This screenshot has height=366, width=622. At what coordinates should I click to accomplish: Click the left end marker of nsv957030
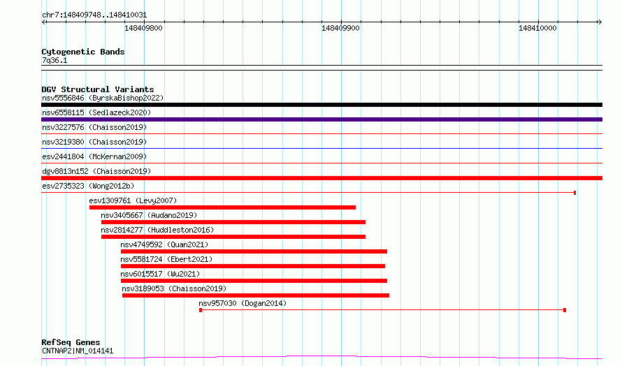coord(201,310)
